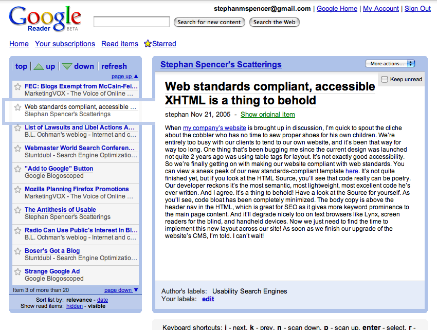The image size is (437, 330).
Task: Star the Strange Google Ad item
Action: 18,272
